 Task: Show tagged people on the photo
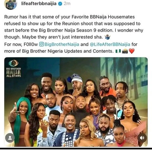coord(10,138)
